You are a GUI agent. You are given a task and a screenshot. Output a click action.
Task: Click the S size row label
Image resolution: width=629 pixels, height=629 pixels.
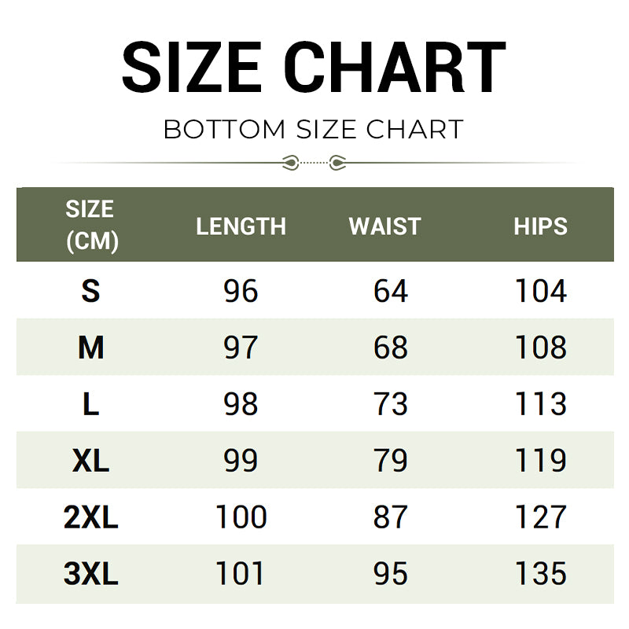click(x=90, y=292)
